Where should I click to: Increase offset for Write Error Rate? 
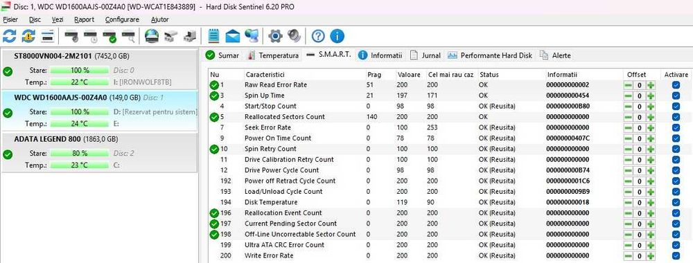tap(651, 255)
